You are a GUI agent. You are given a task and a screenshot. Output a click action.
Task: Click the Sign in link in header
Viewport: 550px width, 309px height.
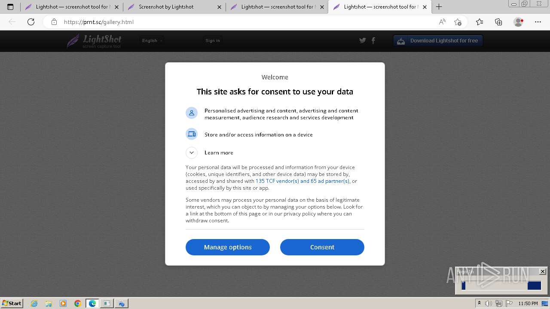[x=213, y=41]
